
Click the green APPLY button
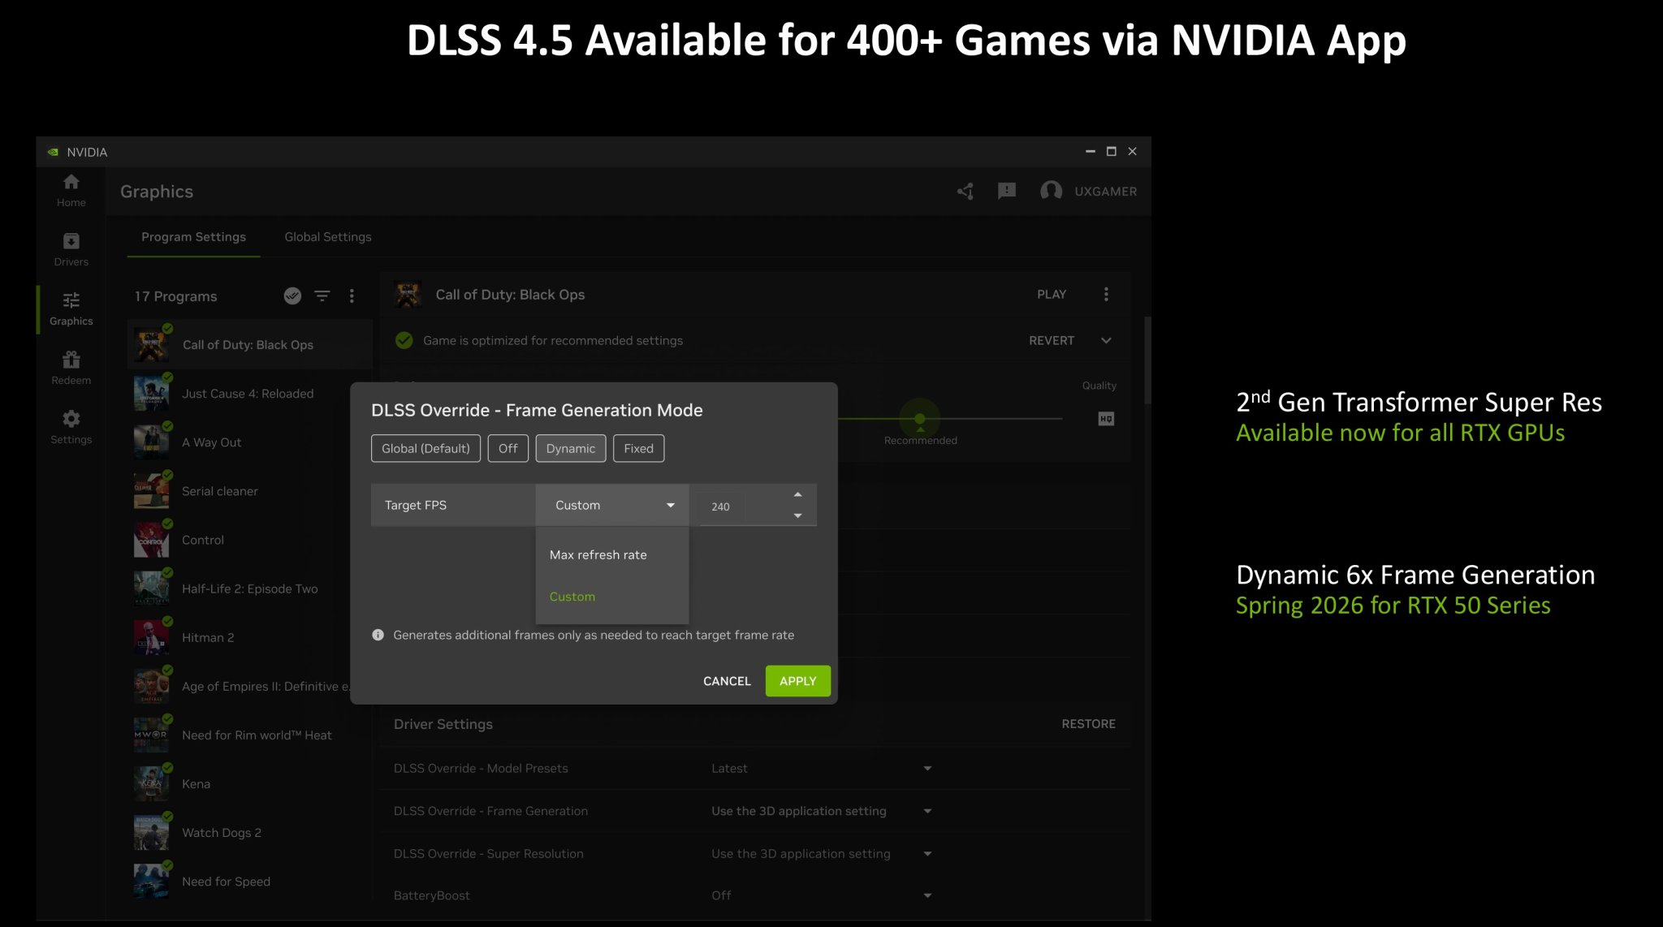click(x=797, y=681)
